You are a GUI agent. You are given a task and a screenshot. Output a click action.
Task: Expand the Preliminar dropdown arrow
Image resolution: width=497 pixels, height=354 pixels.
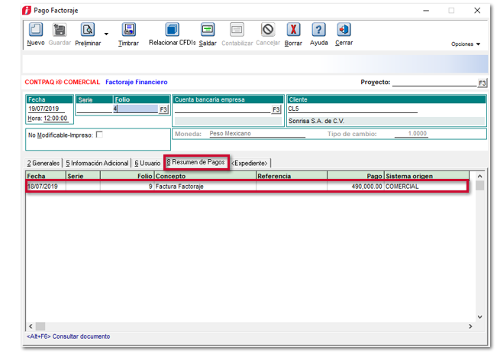[x=106, y=34]
